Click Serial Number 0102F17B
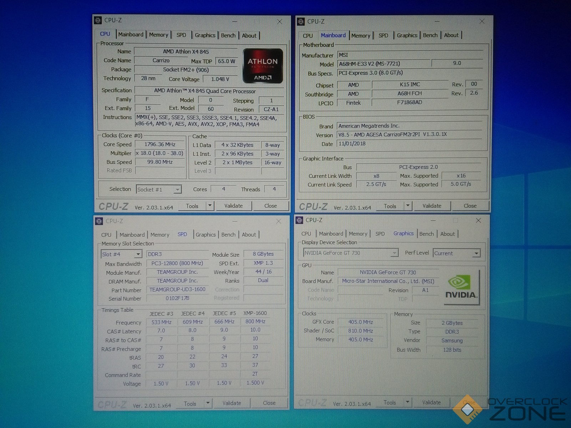Image resolution: width=571 pixels, height=428 pixels. (177, 298)
